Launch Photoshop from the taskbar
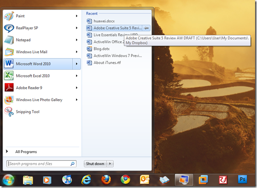This screenshot has height=188, width=257. (x=242, y=179)
